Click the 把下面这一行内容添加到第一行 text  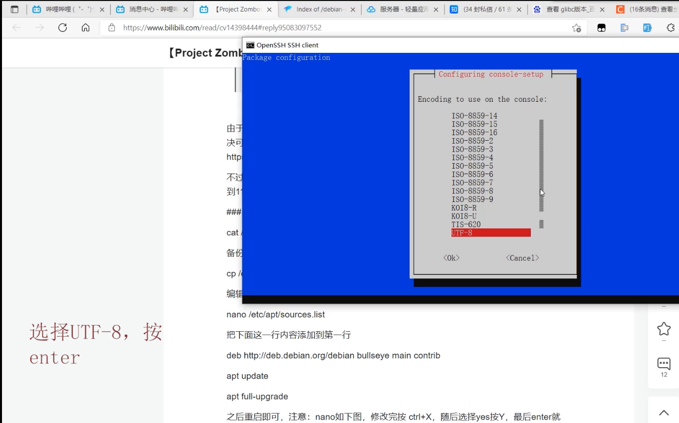point(289,335)
